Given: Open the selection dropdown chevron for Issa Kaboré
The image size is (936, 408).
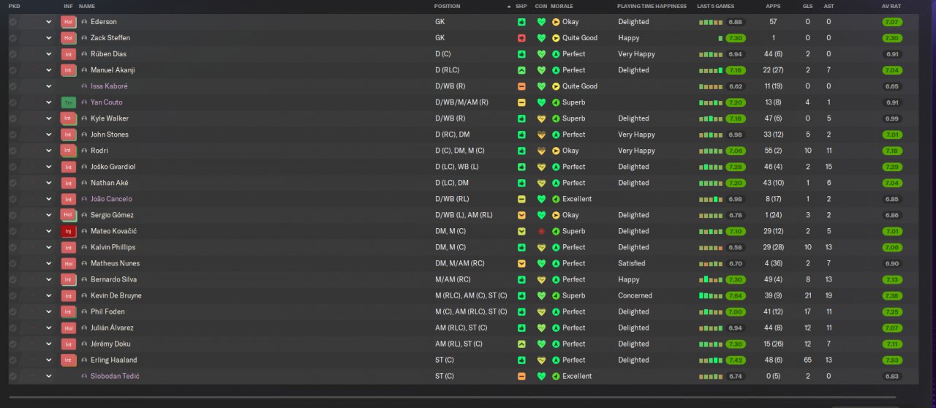Looking at the screenshot, I should [x=49, y=86].
